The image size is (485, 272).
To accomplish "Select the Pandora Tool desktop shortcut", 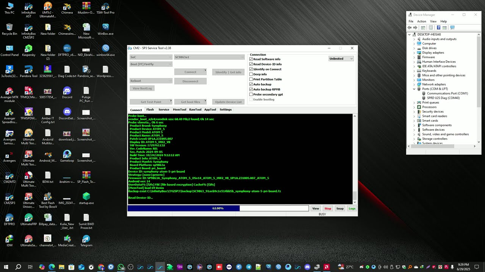I will tap(28, 72).
